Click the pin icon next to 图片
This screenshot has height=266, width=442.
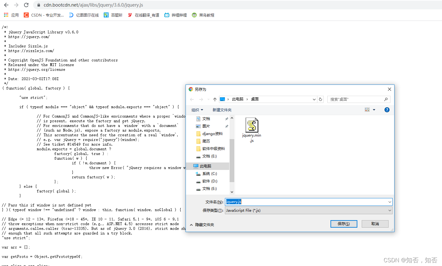tap(226, 126)
